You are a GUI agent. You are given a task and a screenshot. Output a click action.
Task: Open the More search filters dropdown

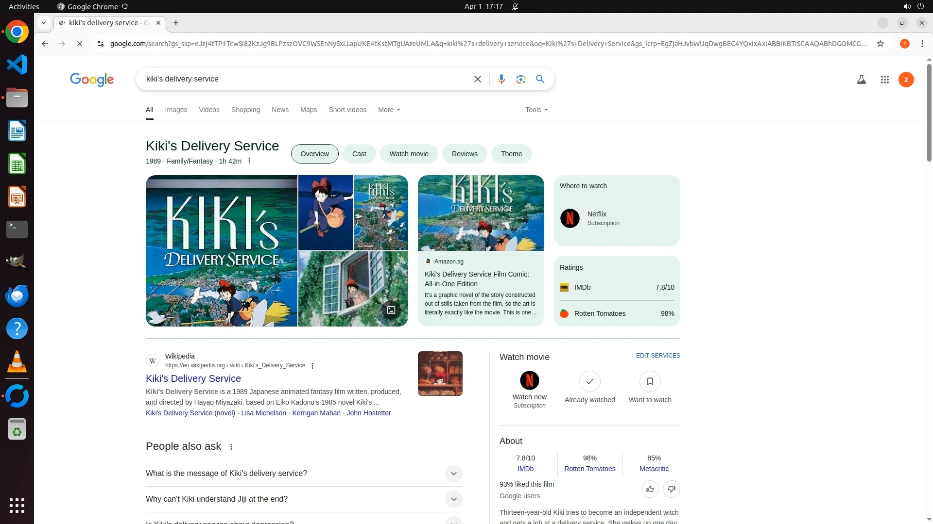pyautogui.click(x=389, y=110)
